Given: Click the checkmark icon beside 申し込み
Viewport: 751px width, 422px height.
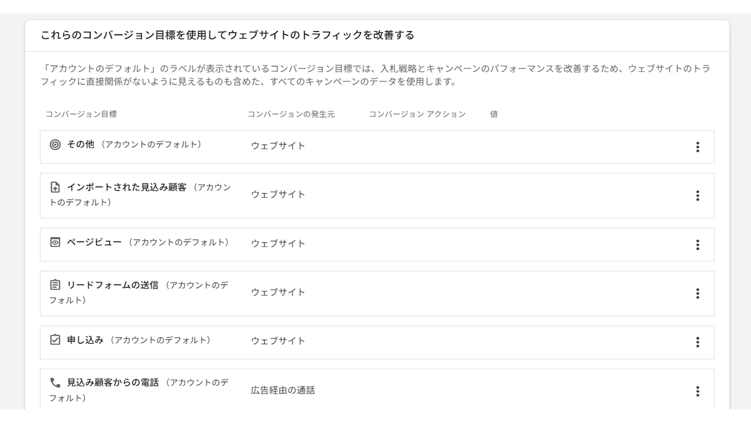Looking at the screenshot, I should pyautogui.click(x=55, y=340).
